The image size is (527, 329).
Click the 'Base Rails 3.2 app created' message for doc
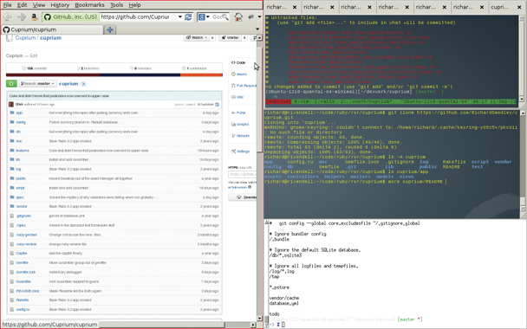tap(70, 141)
